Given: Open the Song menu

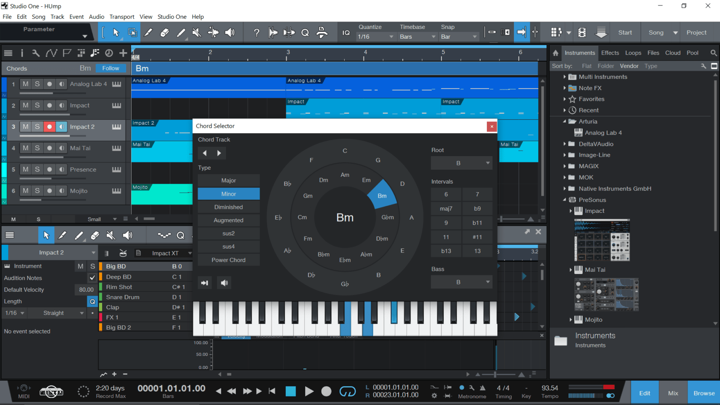Looking at the screenshot, I should click(38, 17).
